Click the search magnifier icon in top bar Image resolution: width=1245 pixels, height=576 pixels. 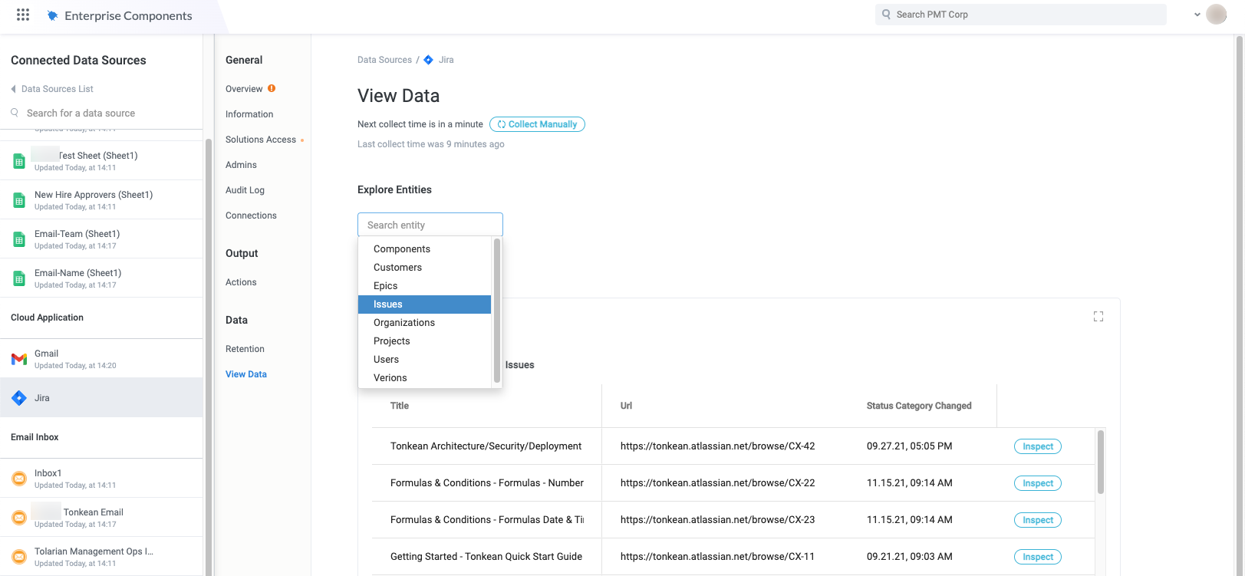pyautogui.click(x=886, y=15)
